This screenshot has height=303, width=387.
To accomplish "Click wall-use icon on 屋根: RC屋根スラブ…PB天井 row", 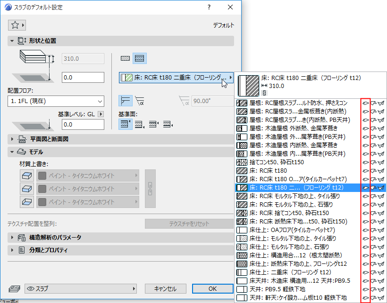I will 373,120.
